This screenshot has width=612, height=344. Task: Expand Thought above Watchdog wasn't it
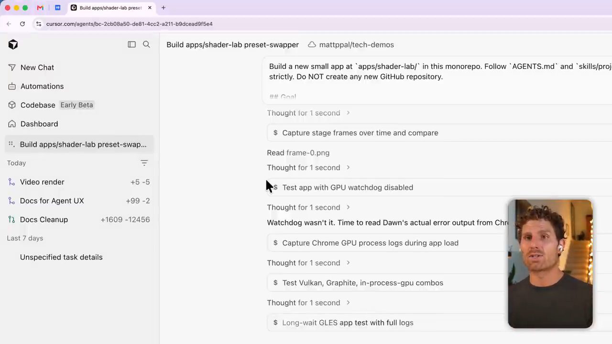[x=308, y=207]
